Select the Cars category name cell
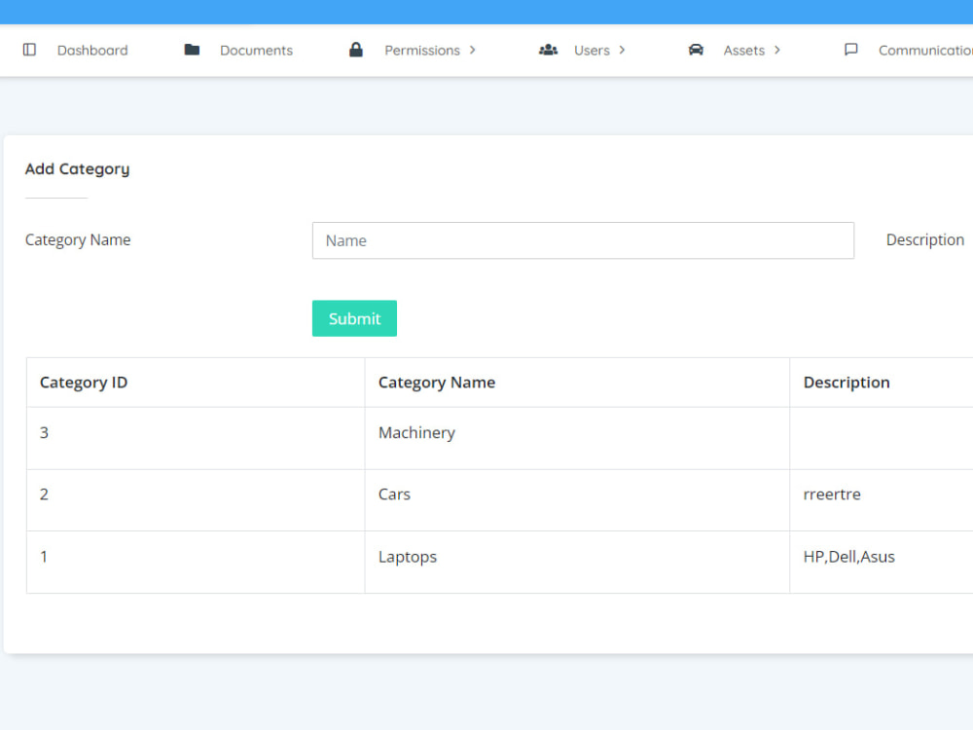973x730 pixels. (576, 499)
